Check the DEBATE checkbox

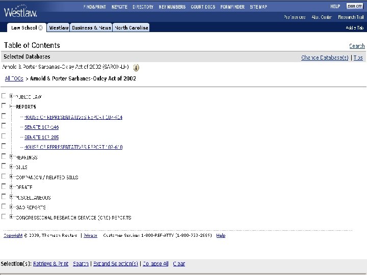coord(4,186)
